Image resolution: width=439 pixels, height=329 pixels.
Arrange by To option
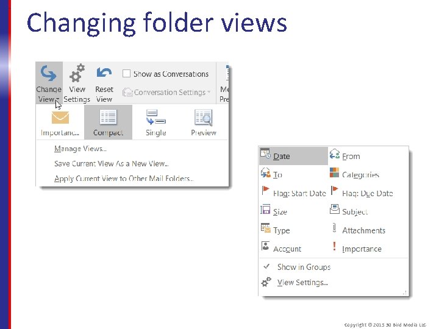[x=293, y=174]
